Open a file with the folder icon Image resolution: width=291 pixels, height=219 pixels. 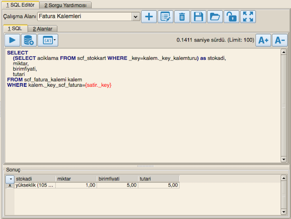click(215, 17)
